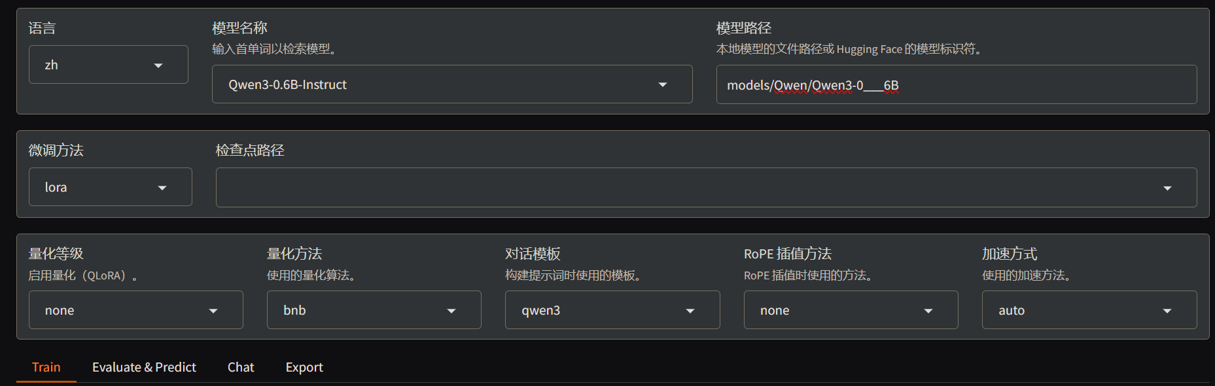Open the Chat tab
Image resolution: width=1215 pixels, height=386 pixels.
click(x=241, y=367)
